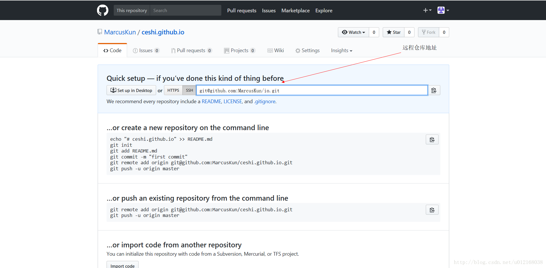Image resolution: width=546 pixels, height=268 pixels.
Task: Open the user avatar menu
Action: tap(443, 10)
